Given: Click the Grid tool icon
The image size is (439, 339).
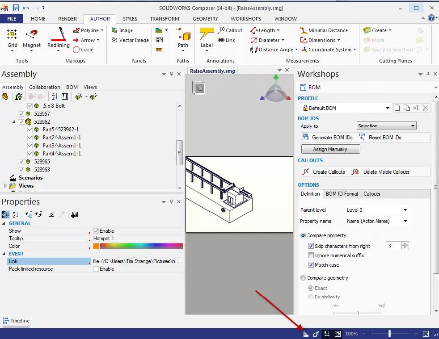Looking at the screenshot, I should [x=12, y=34].
